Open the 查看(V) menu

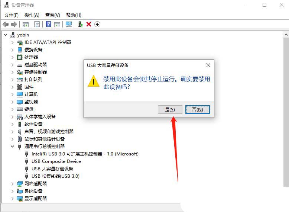(x=53, y=15)
